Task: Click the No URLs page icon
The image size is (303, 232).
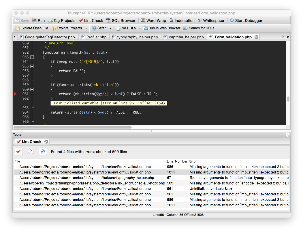Action: point(119,28)
